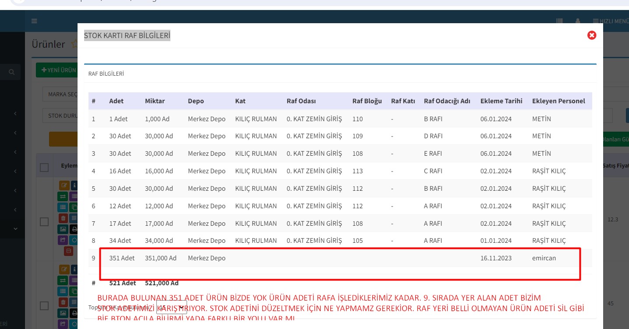The image size is (629, 329).
Task: Click the orange edit icon in first product row
Action: [x=64, y=185]
